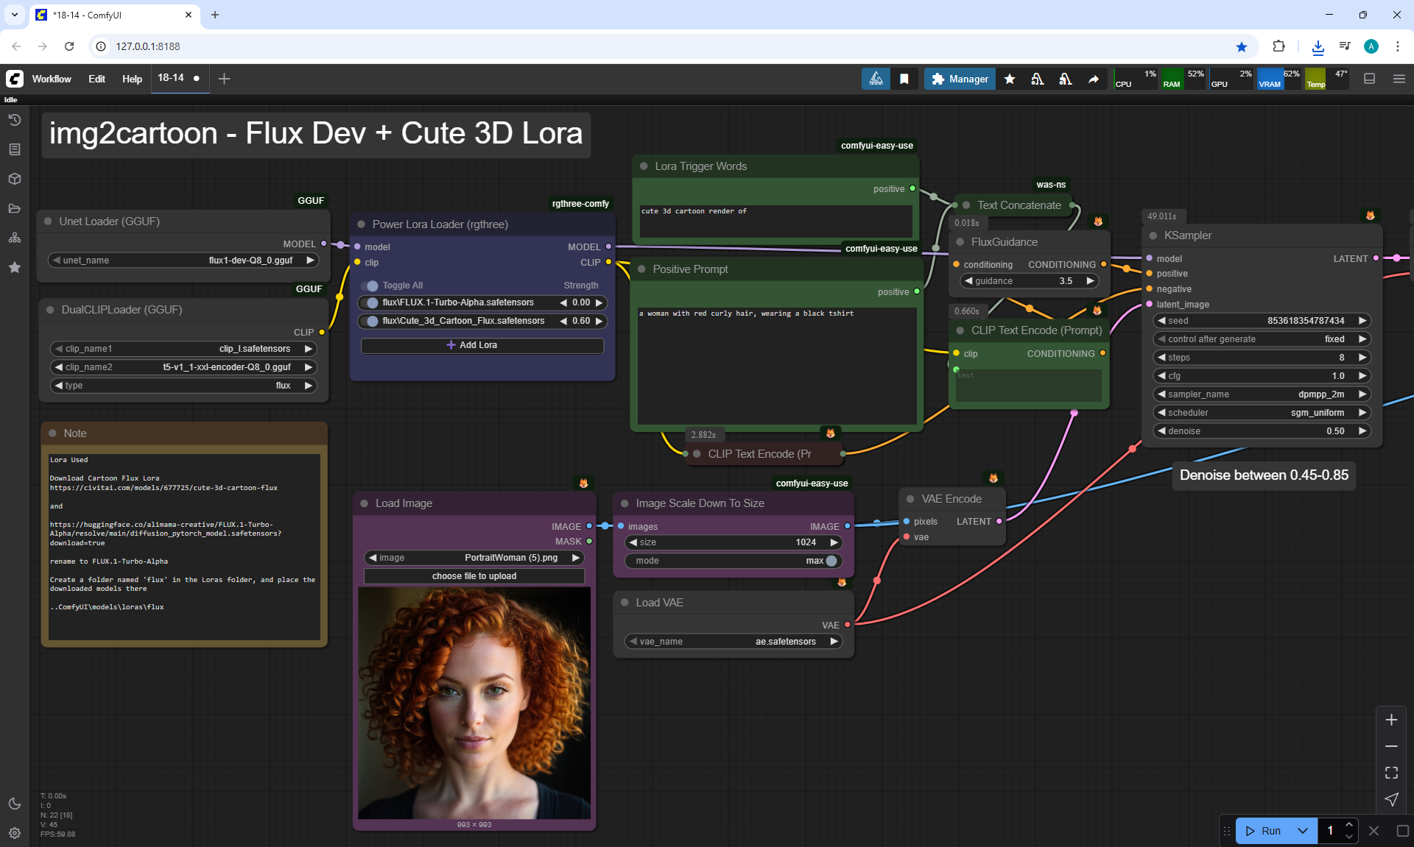Click the share arrow icon in toolbar
This screenshot has height=847, width=1414.
click(1094, 79)
